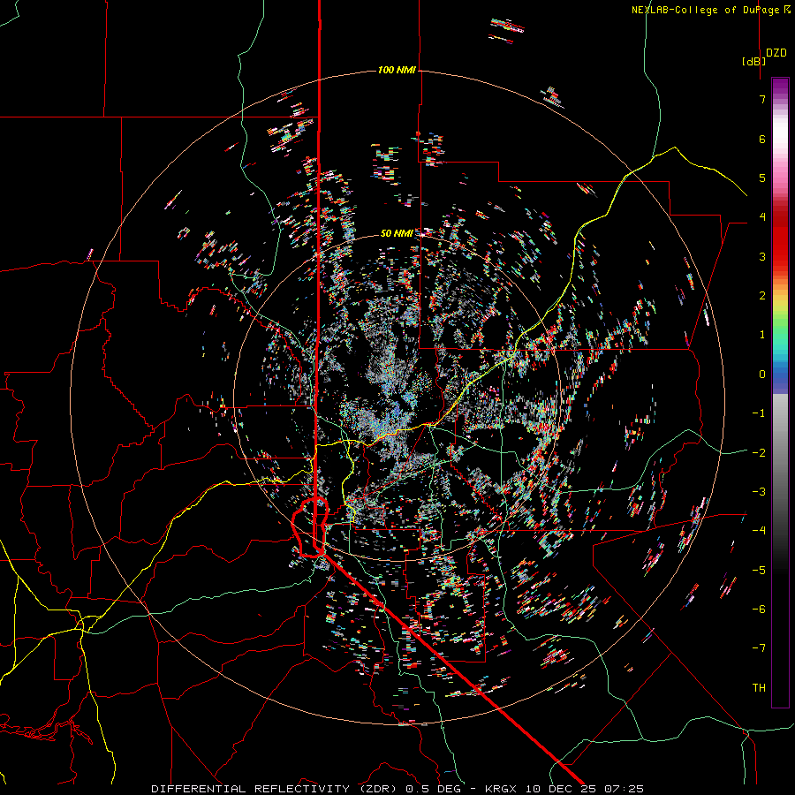Click the TH threshold label on the scale
Viewport: 795px width, 795px height.
tap(759, 688)
